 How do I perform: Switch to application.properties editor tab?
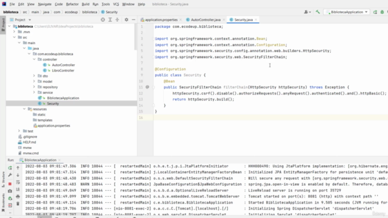click(x=161, y=20)
